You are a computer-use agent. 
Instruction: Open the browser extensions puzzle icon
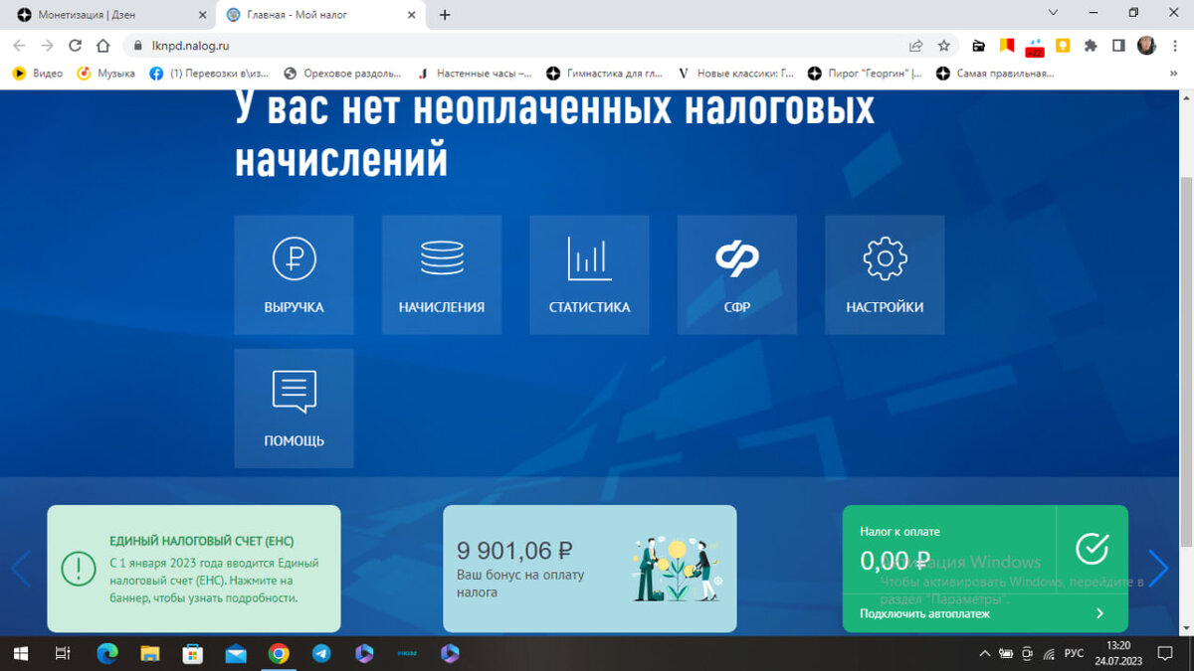click(1090, 45)
